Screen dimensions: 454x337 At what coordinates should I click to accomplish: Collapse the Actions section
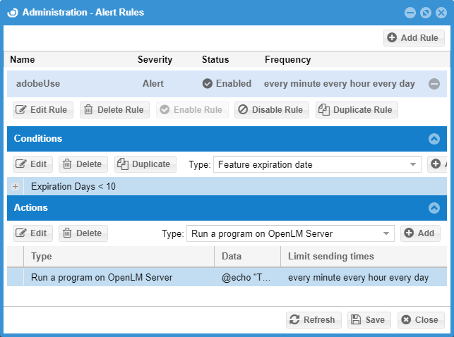tap(434, 208)
